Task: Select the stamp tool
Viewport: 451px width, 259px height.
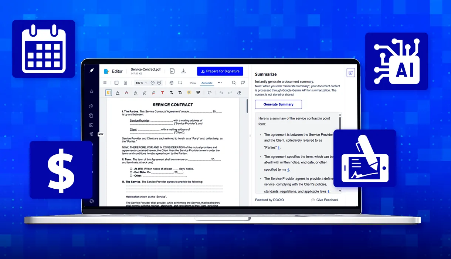Action: click(x=198, y=92)
